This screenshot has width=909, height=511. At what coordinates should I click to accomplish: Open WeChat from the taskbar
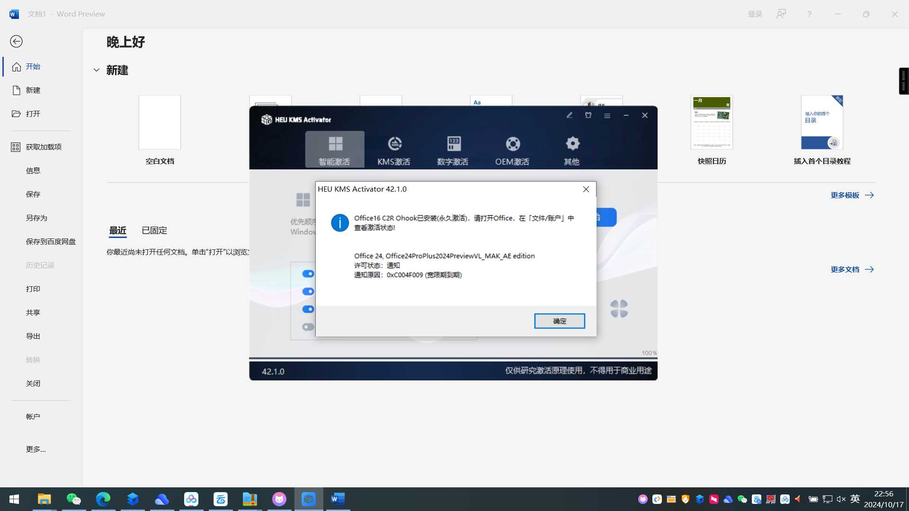click(74, 499)
